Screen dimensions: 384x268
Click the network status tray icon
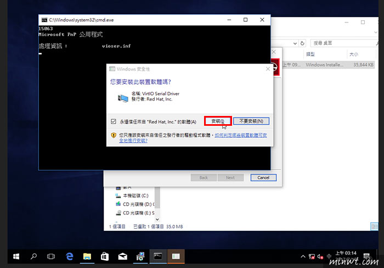pos(312,257)
